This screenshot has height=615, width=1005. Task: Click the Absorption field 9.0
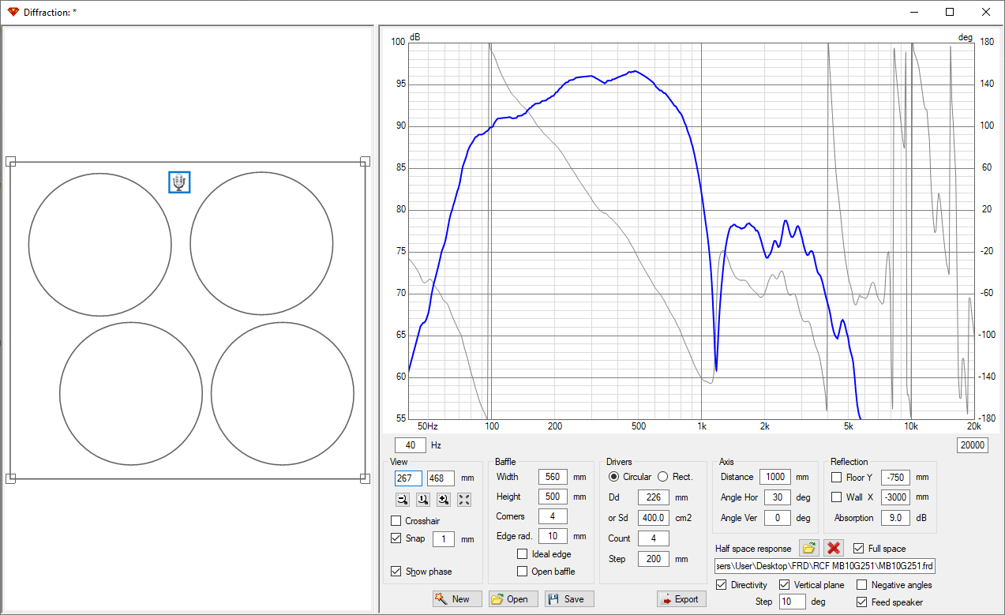(895, 518)
